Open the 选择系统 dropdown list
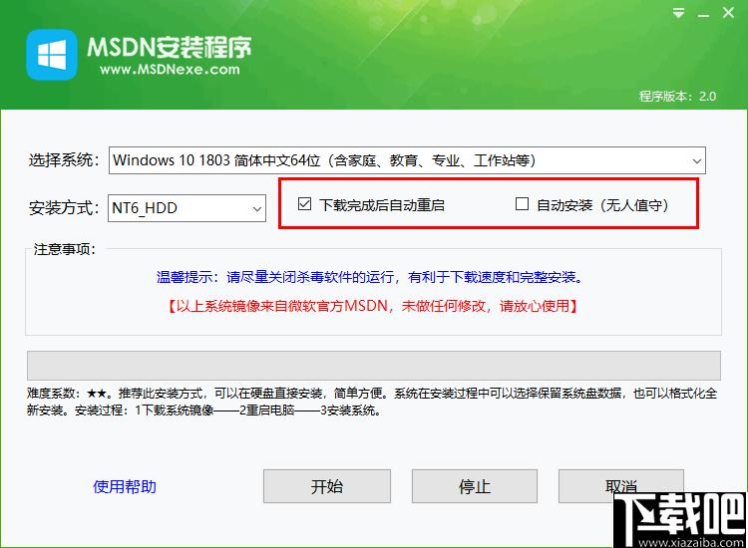 (407, 160)
